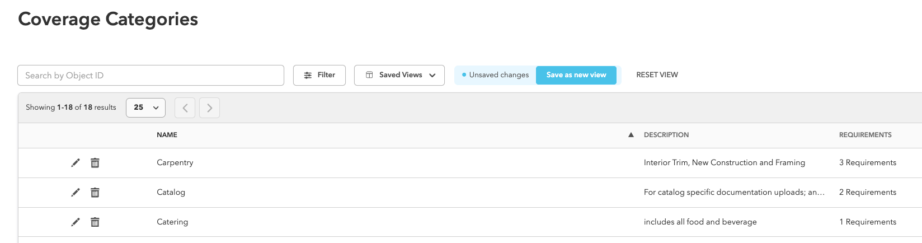Screen dimensions: 922x243
Task: Click the Unsaved changes indicator
Action: (x=495, y=75)
